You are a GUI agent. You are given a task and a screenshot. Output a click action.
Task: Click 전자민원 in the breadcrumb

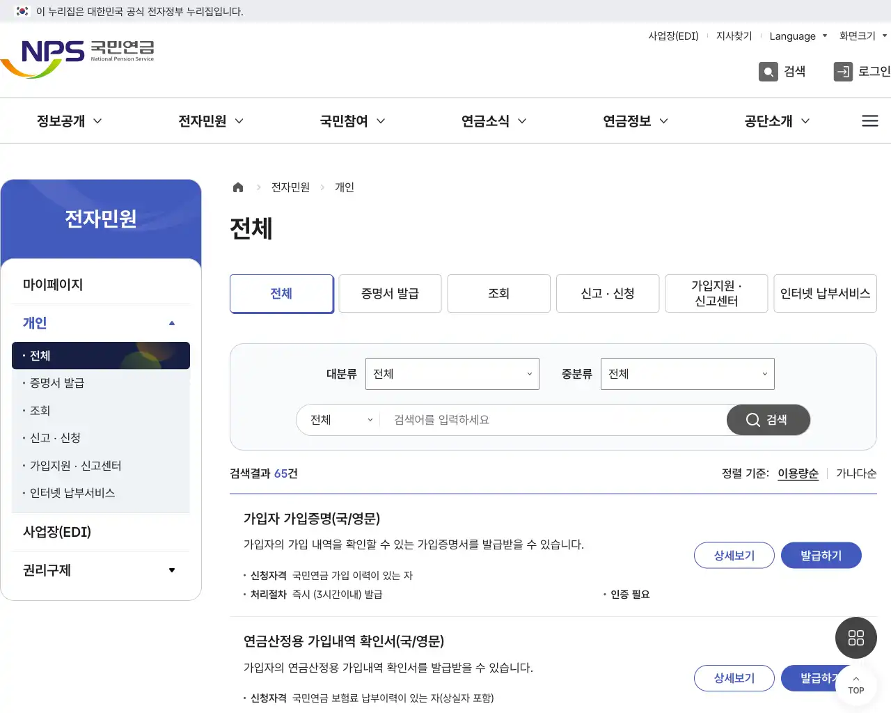[x=290, y=187]
